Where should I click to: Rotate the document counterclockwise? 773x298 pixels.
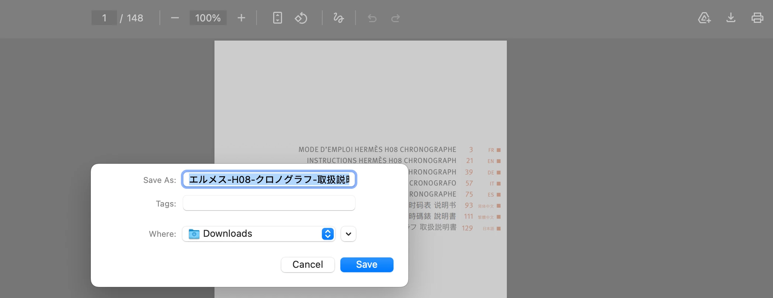tap(301, 18)
